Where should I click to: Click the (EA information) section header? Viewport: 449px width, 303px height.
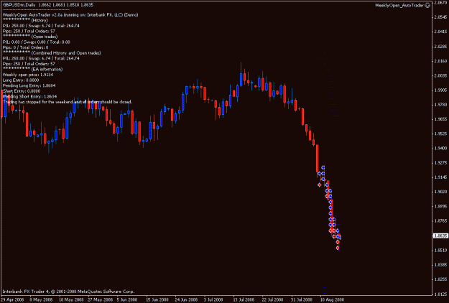[32, 69]
